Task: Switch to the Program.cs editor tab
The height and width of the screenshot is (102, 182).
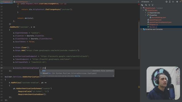Action: click(6, 2)
